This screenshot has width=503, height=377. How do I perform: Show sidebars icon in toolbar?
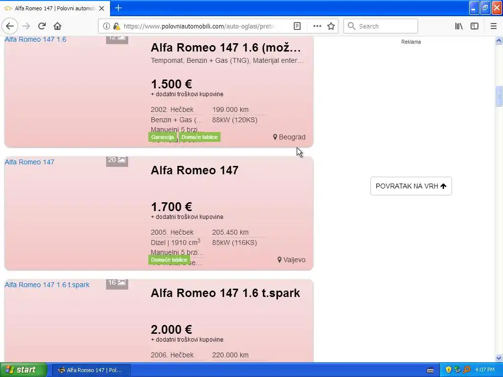[475, 26]
